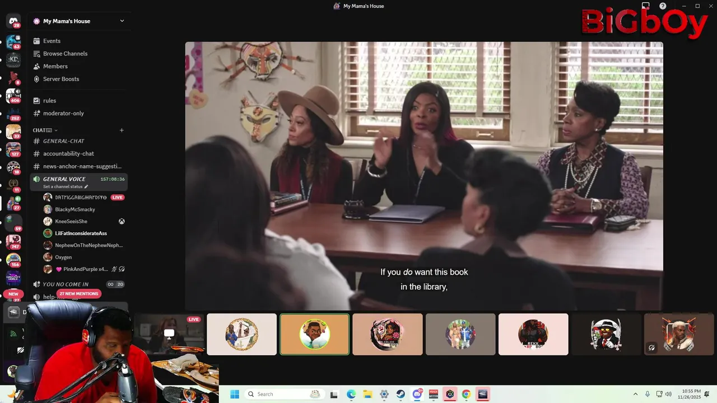Select the green-outlined speaking participant tile
Image resolution: width=717 pixels, height=403 pixels.
point(314,334)
